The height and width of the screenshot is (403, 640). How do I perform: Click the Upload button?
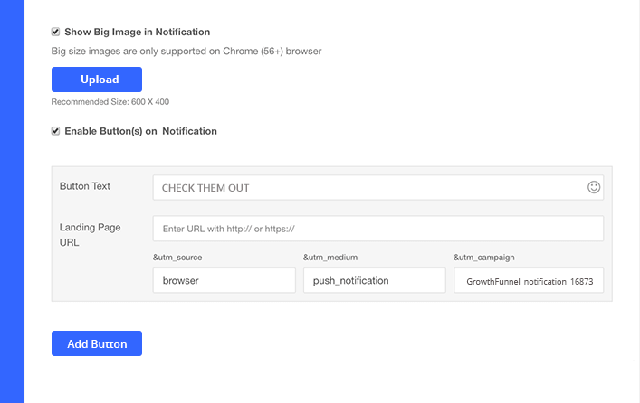[x=97, y=80]
